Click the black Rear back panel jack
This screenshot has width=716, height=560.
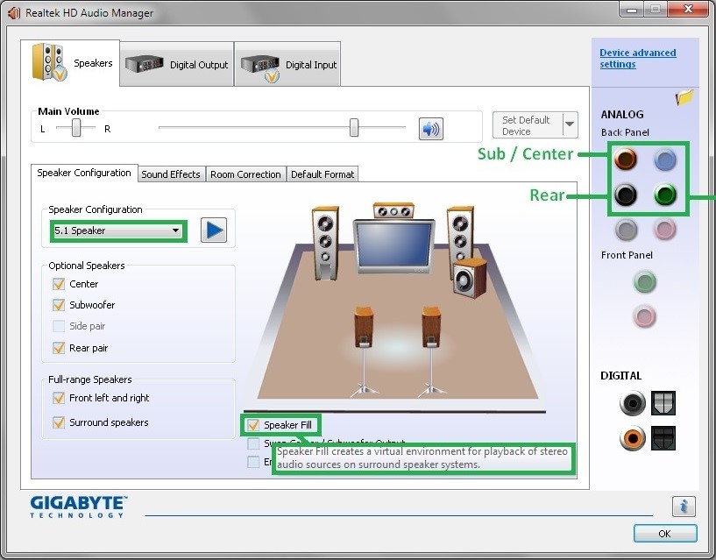(625, 195)
